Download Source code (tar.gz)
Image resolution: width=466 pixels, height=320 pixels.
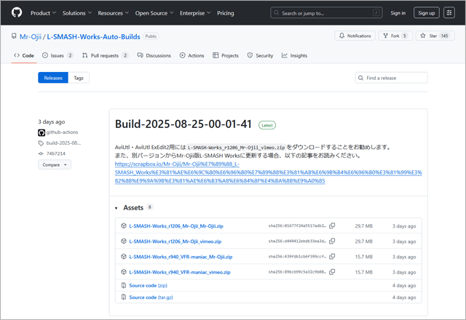point(151,297)
